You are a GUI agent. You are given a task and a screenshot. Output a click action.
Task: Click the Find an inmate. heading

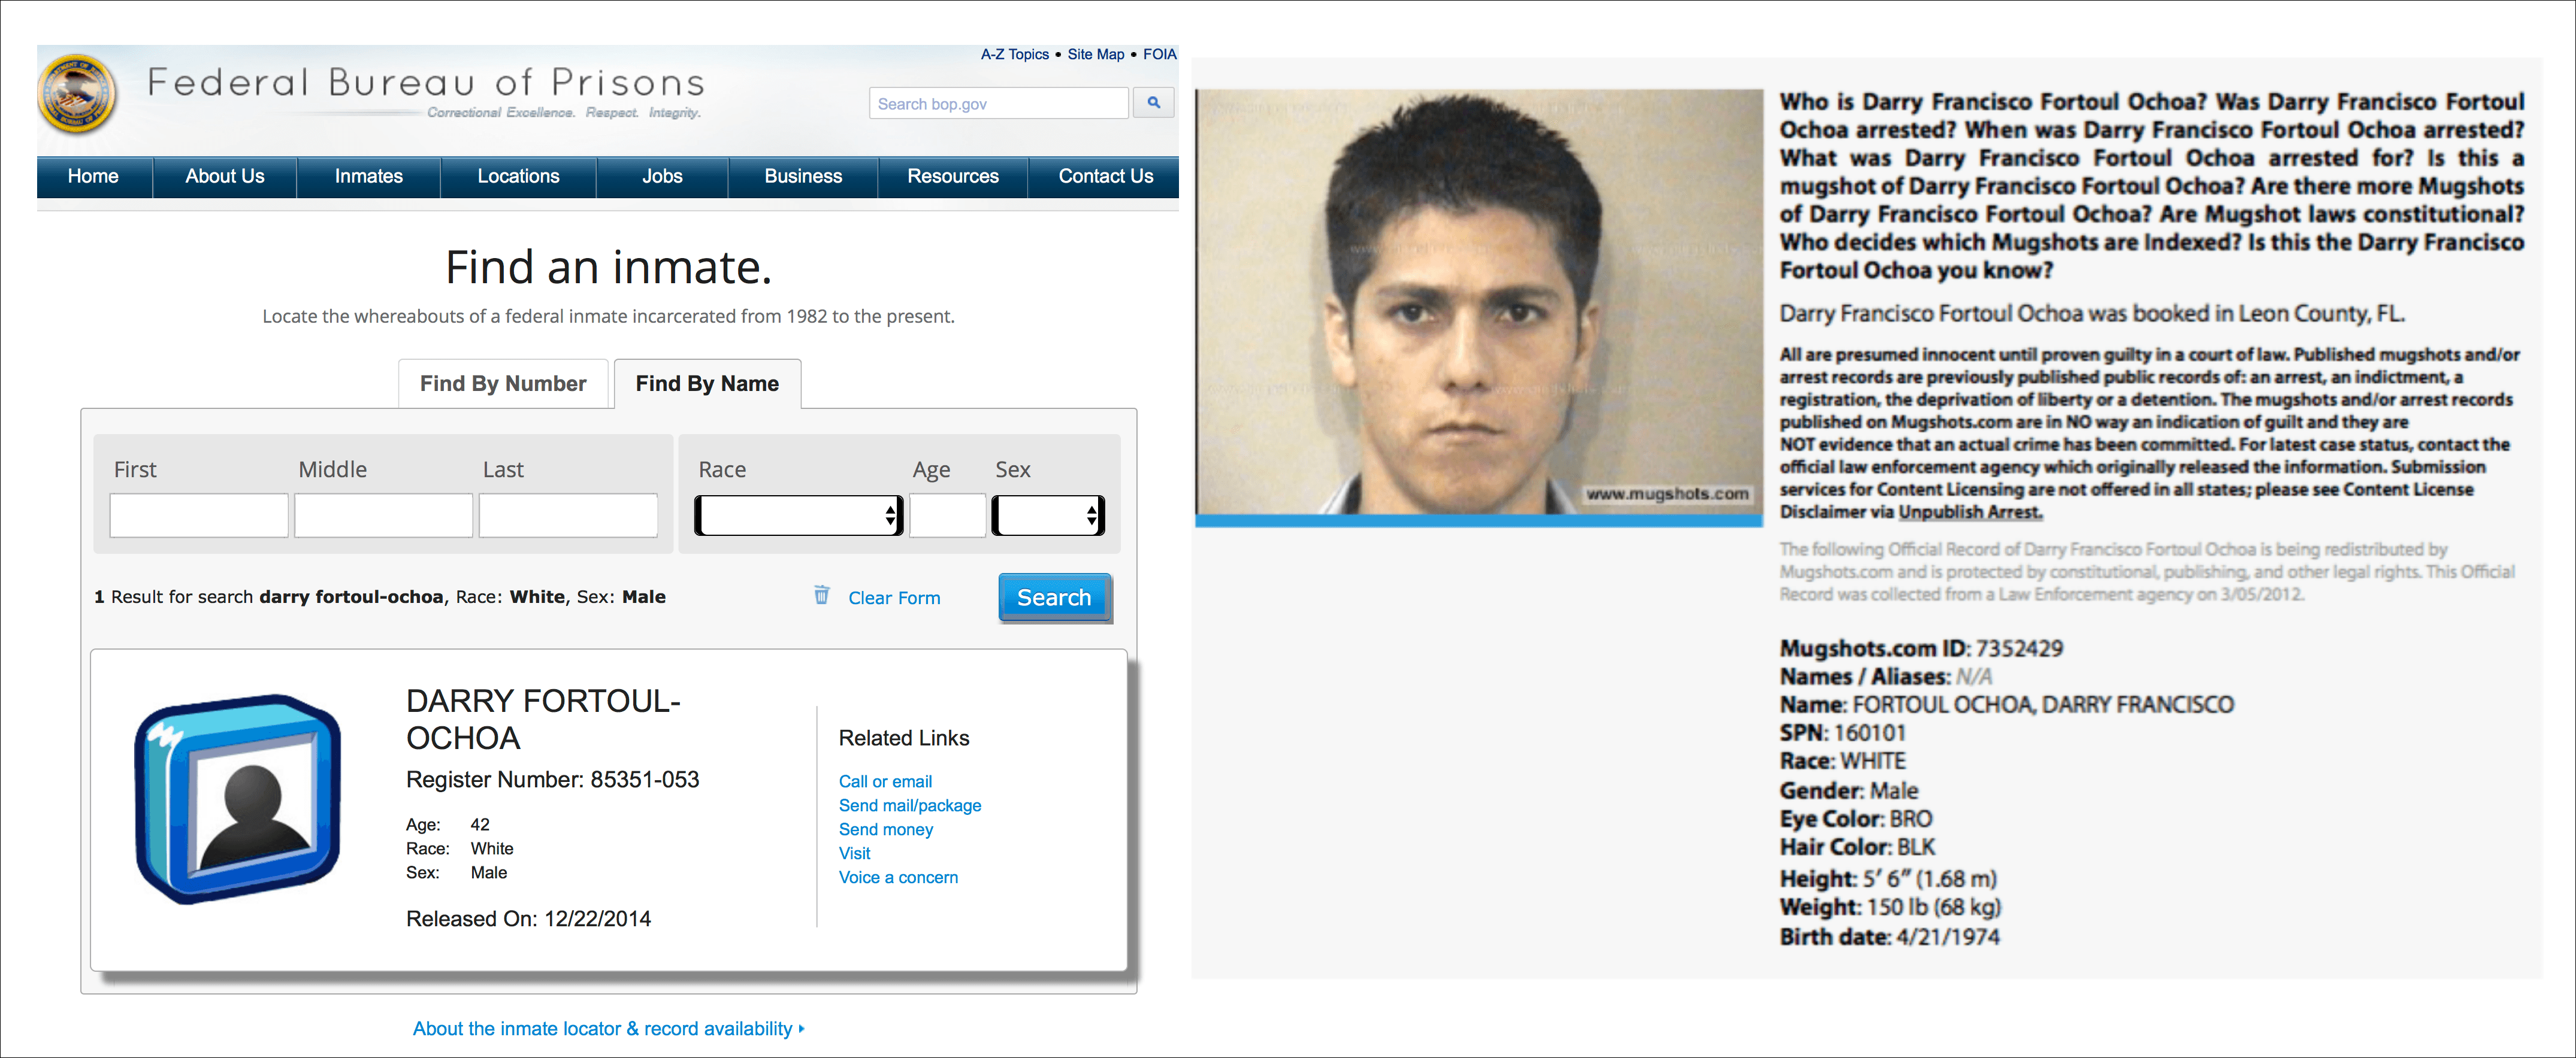[608, 268]
